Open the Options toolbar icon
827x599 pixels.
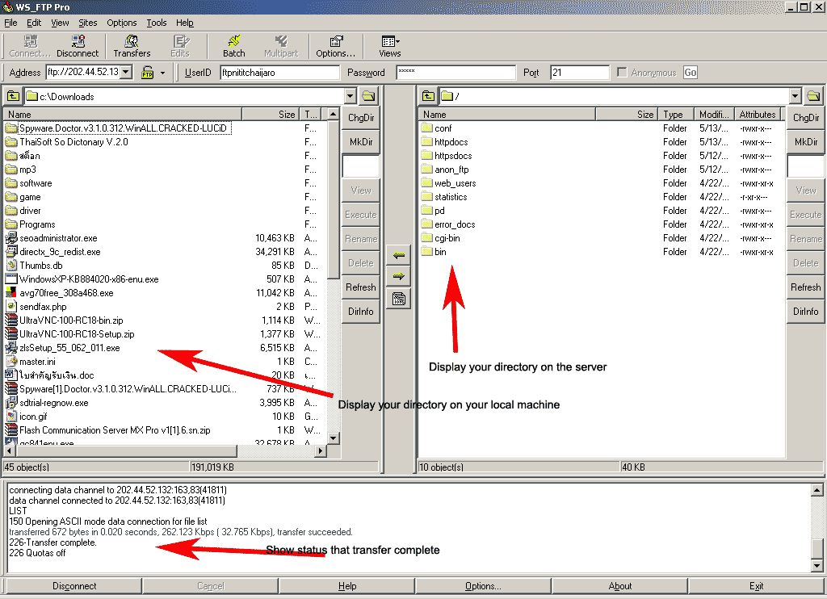coord(335,46)
